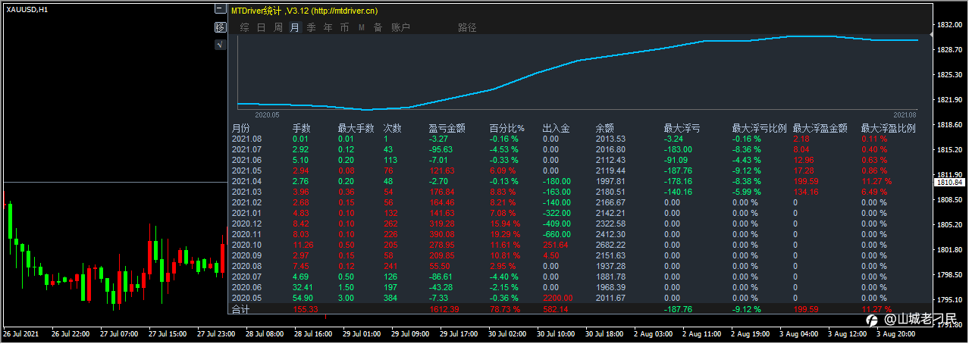Click total profit value 1612.39
Image resolution: width=969 pixels, height=344 pixels.
pos(444,309)
